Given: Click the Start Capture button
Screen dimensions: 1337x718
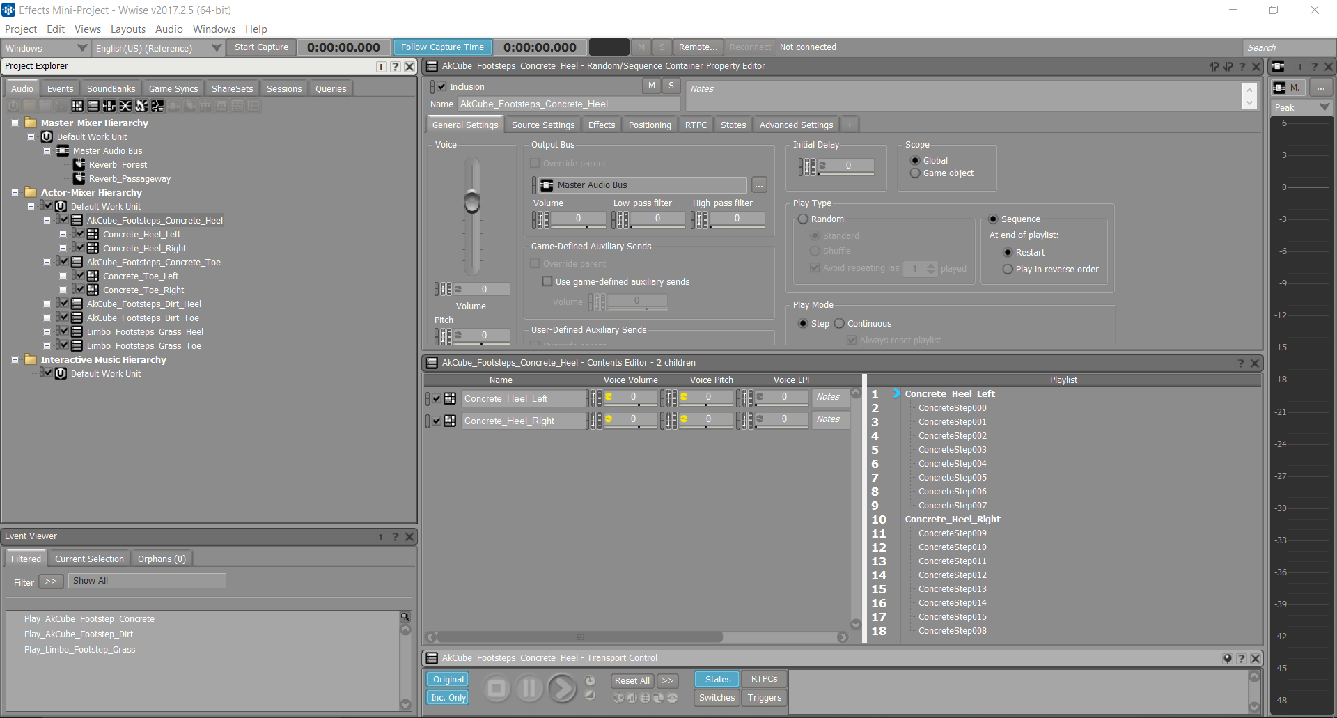Looking at the screenshot, I should (x=261, y=47).
